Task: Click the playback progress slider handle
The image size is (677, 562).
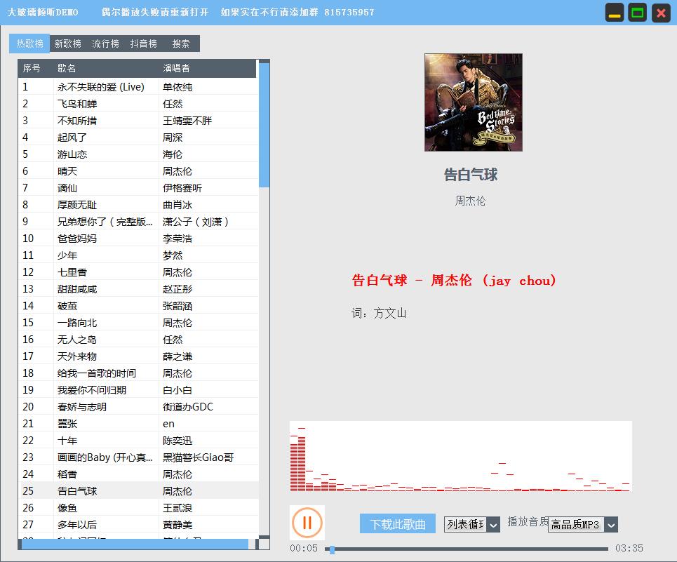Action: point(332,549)
